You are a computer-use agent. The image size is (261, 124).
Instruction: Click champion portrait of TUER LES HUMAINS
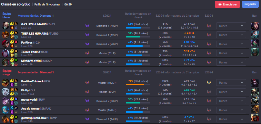(5, 35)
